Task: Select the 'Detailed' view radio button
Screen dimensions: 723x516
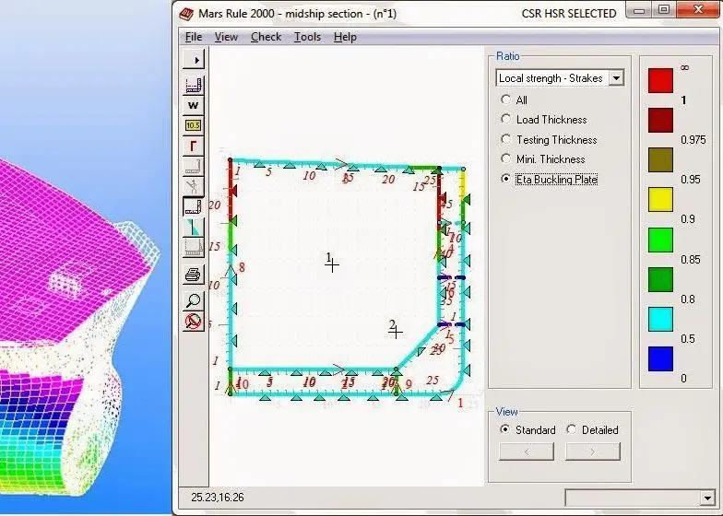Action: [x=572, y=429]
